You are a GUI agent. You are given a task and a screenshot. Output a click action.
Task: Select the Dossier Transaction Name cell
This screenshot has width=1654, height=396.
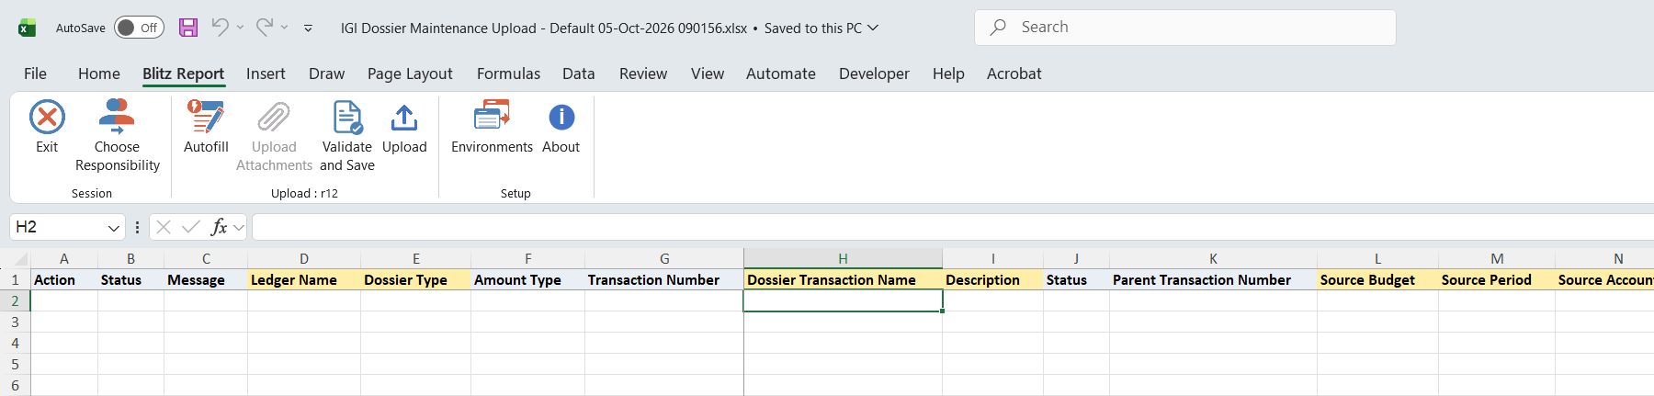[x=843, y=280]
